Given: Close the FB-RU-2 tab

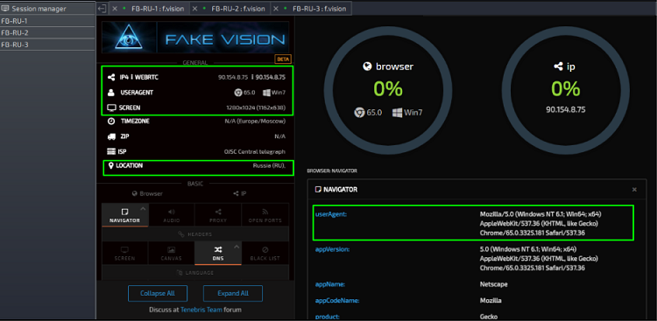Looking at the screenshot, I should [x=194, y=9].
